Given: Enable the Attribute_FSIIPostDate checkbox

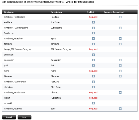Looking at the screenshot, I should 93,82.
